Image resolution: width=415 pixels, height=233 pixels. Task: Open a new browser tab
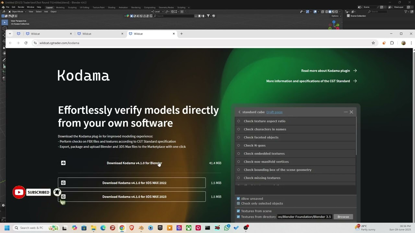181,34
